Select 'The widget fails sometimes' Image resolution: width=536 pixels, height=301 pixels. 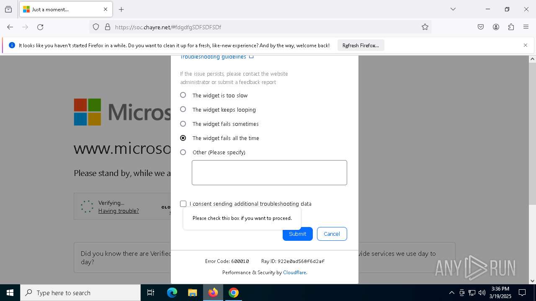[183, 124]
